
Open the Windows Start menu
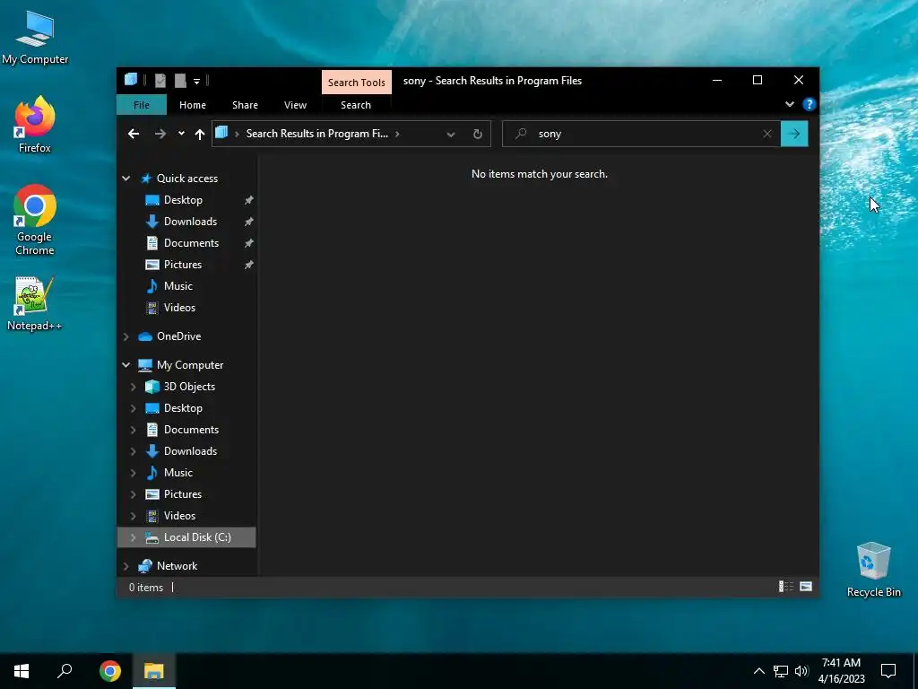point(22,671)
